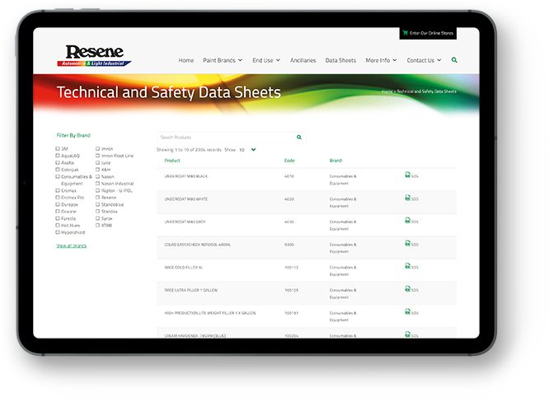Expand the More Info menu

[x=381, y=60]
